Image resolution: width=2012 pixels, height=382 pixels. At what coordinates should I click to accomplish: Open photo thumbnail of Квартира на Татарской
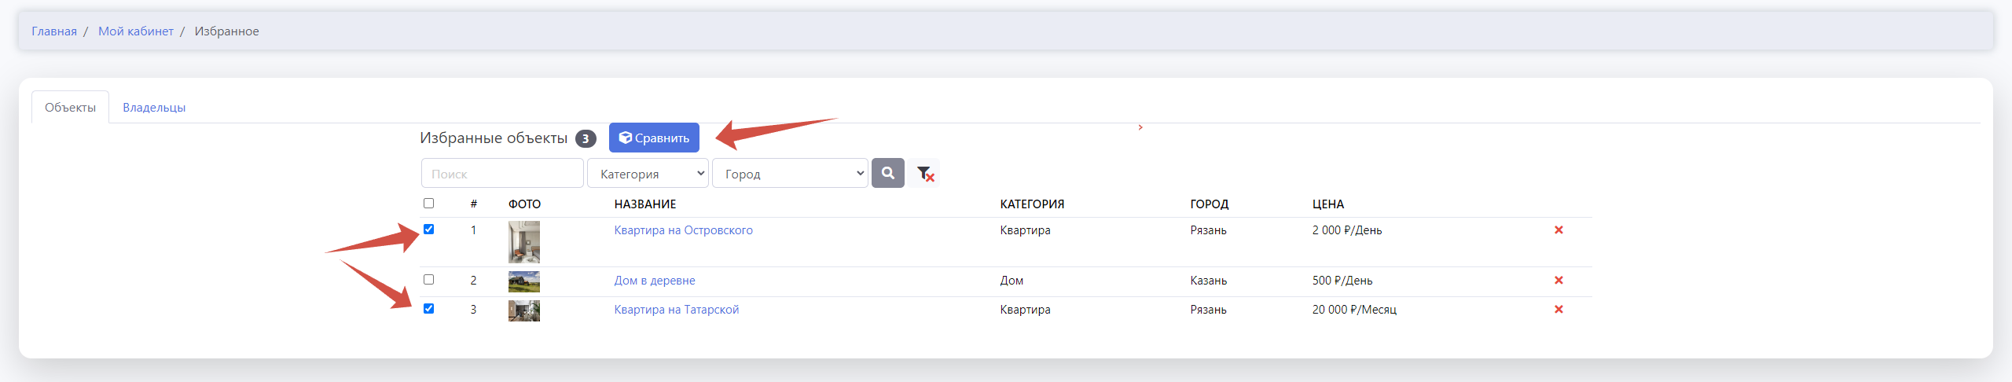click(523, 310)
